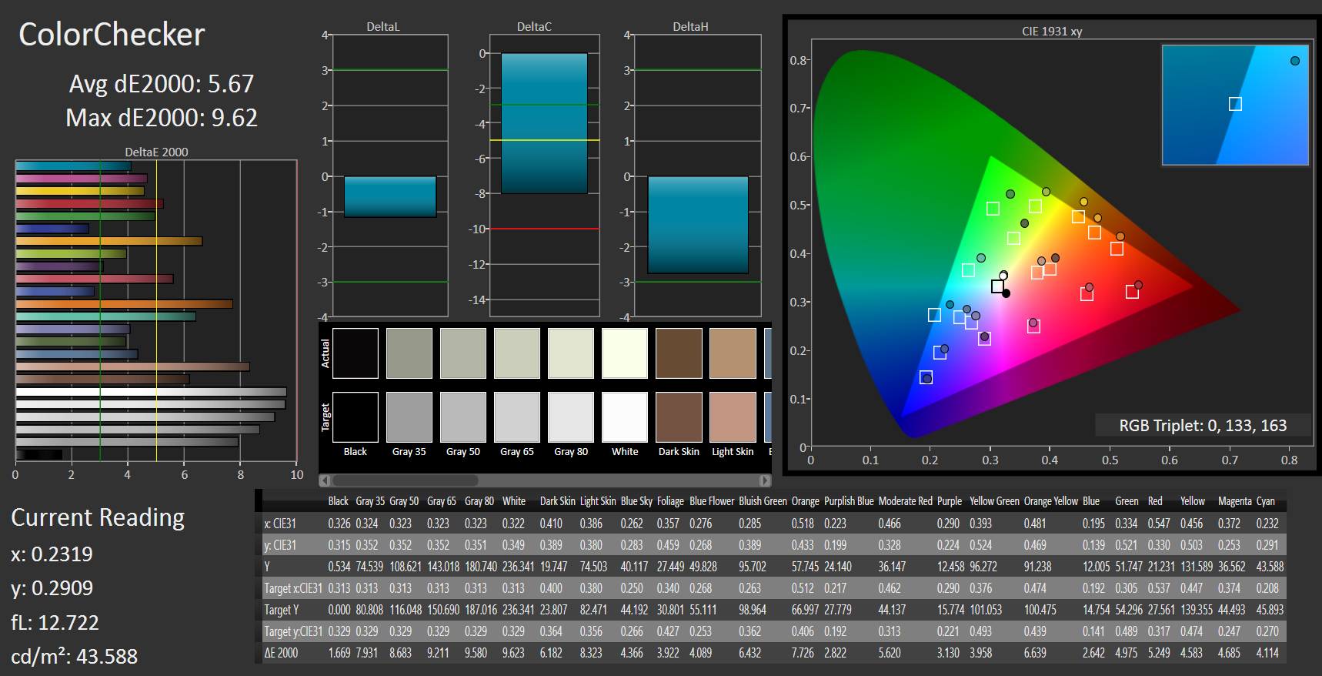Click the Target x:CIE31 row label
Viewport: 1322px width, 676px height.
coord(293,588)
